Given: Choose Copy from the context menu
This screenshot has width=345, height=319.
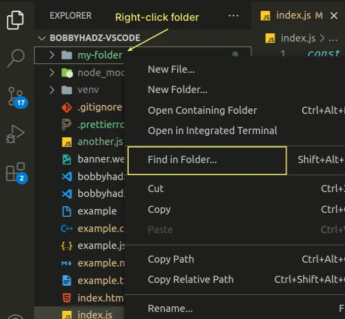Looking at the screenshot, I should click(x=159, y=210).
